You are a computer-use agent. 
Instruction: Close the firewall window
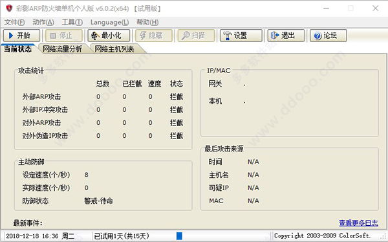click(375, 8)
